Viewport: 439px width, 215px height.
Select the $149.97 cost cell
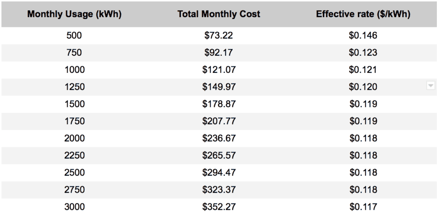coord(219,87)
